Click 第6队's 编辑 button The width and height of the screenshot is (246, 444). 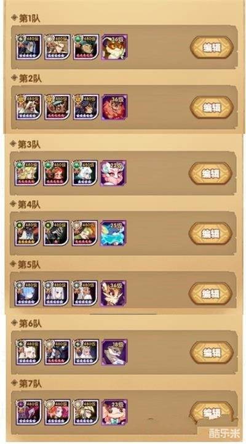tap(212, 352)
